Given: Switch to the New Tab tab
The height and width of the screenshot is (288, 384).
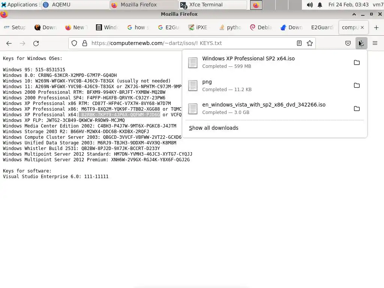Looking at the screenshot, I should [76, 27].
